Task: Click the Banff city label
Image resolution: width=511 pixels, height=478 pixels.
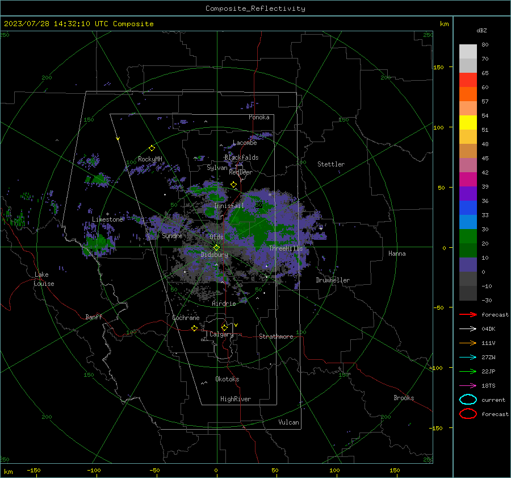Action: click(x=94, y=317)
